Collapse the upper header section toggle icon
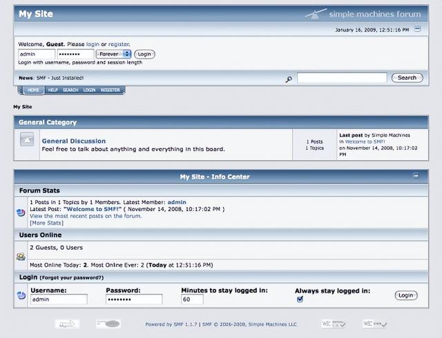Image resolution: width=442 pixels, height=338 pixels. coord(417,29)
